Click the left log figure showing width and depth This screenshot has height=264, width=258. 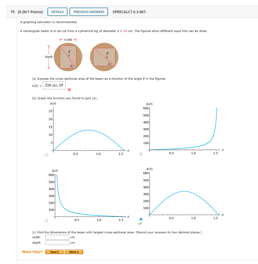tap(64, 55)
